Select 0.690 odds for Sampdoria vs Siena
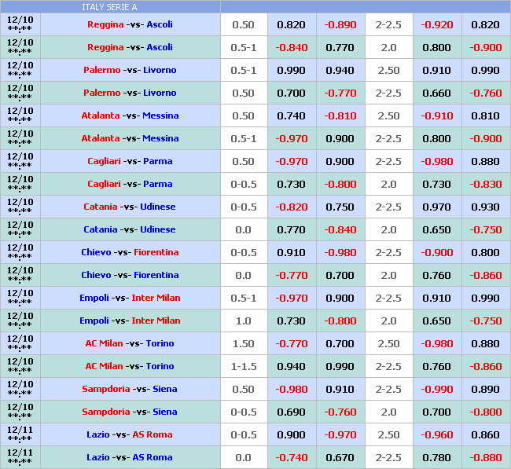 [x=292, y=412]
